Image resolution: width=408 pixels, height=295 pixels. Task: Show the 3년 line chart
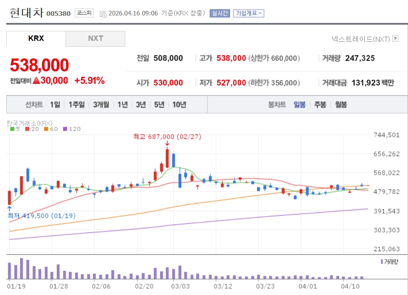(141, 104)
